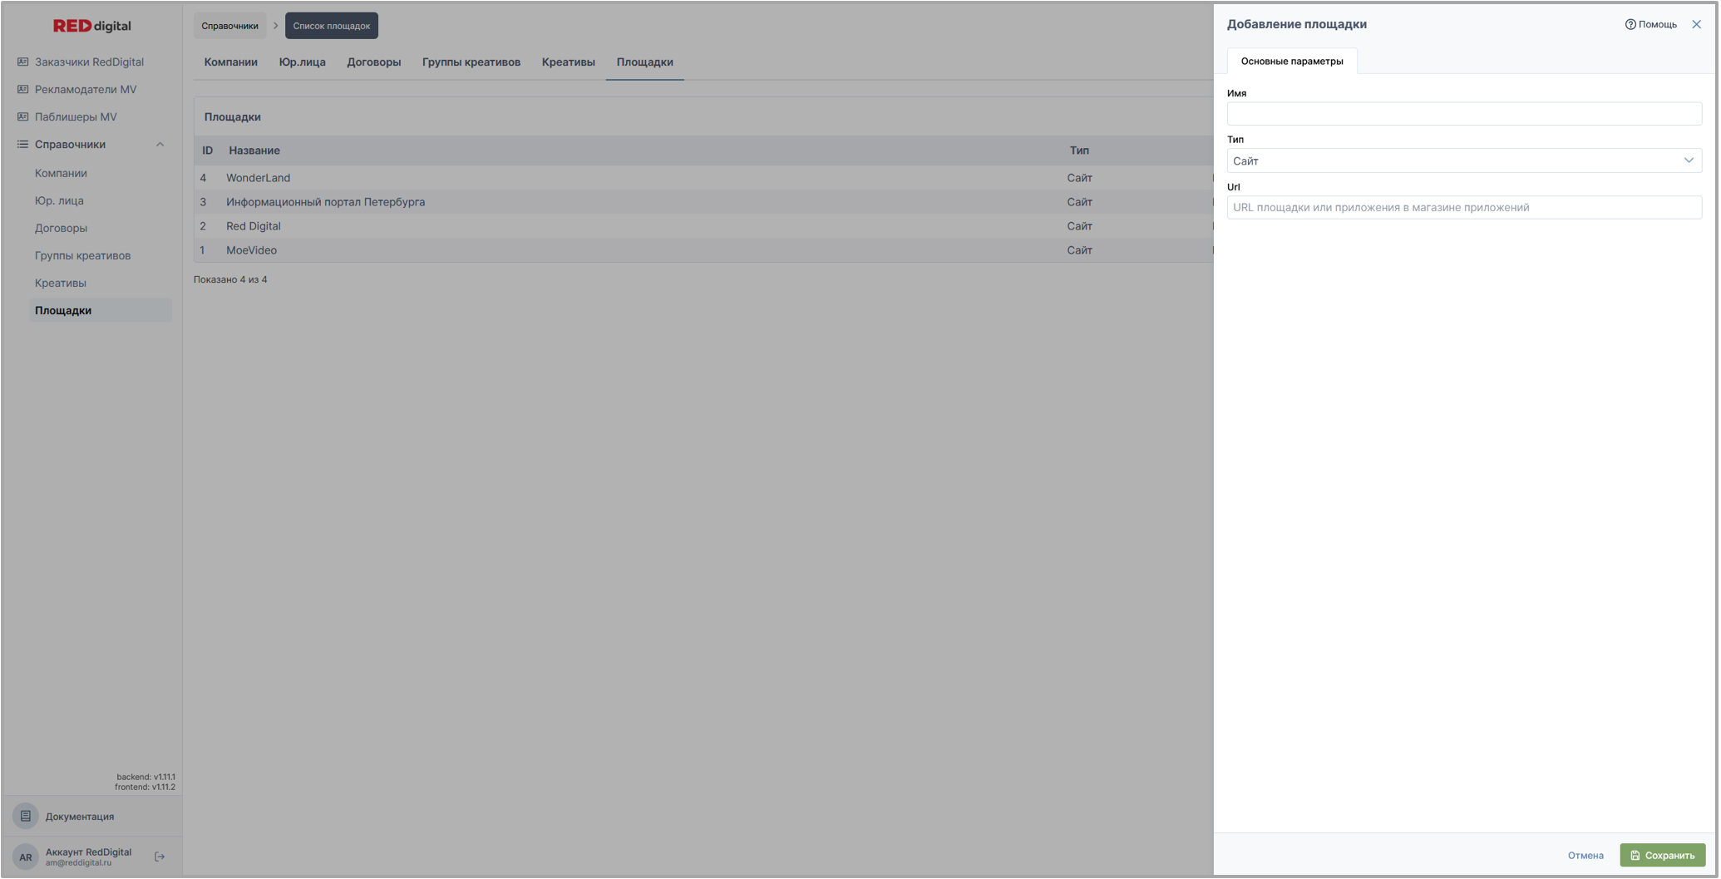Switch to the Договоры tab
Viewport: 1721px width, 879px height.
pos(373,62)
